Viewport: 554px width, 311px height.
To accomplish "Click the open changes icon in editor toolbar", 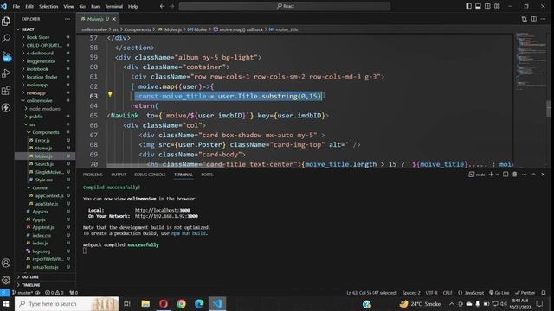I will point(524,19).
